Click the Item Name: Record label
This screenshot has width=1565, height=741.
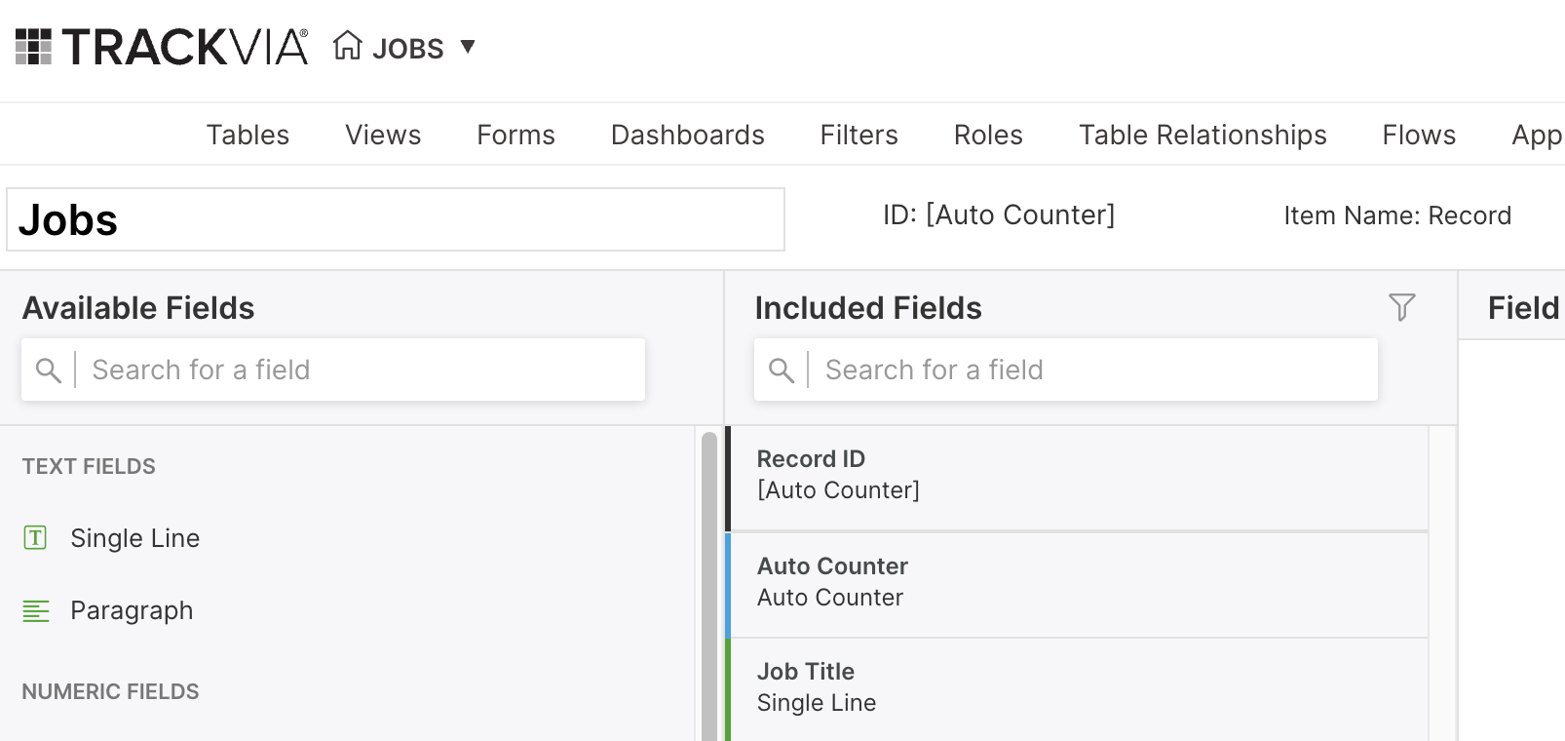click(1397, 215)
